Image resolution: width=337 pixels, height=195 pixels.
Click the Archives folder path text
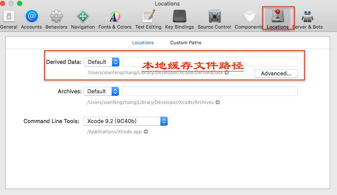click(151, 102)
